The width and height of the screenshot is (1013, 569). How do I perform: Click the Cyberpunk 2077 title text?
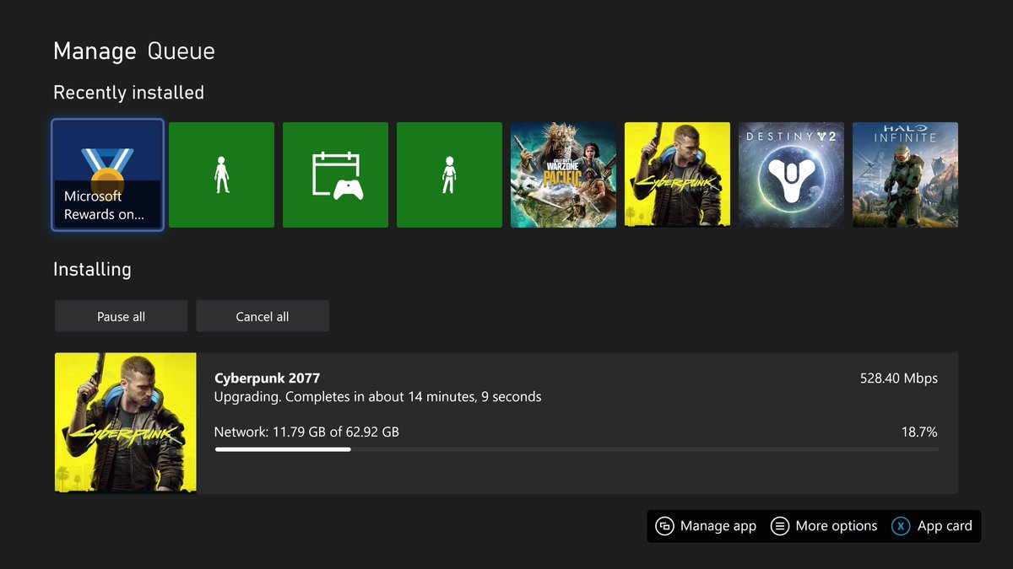point(267,378)
